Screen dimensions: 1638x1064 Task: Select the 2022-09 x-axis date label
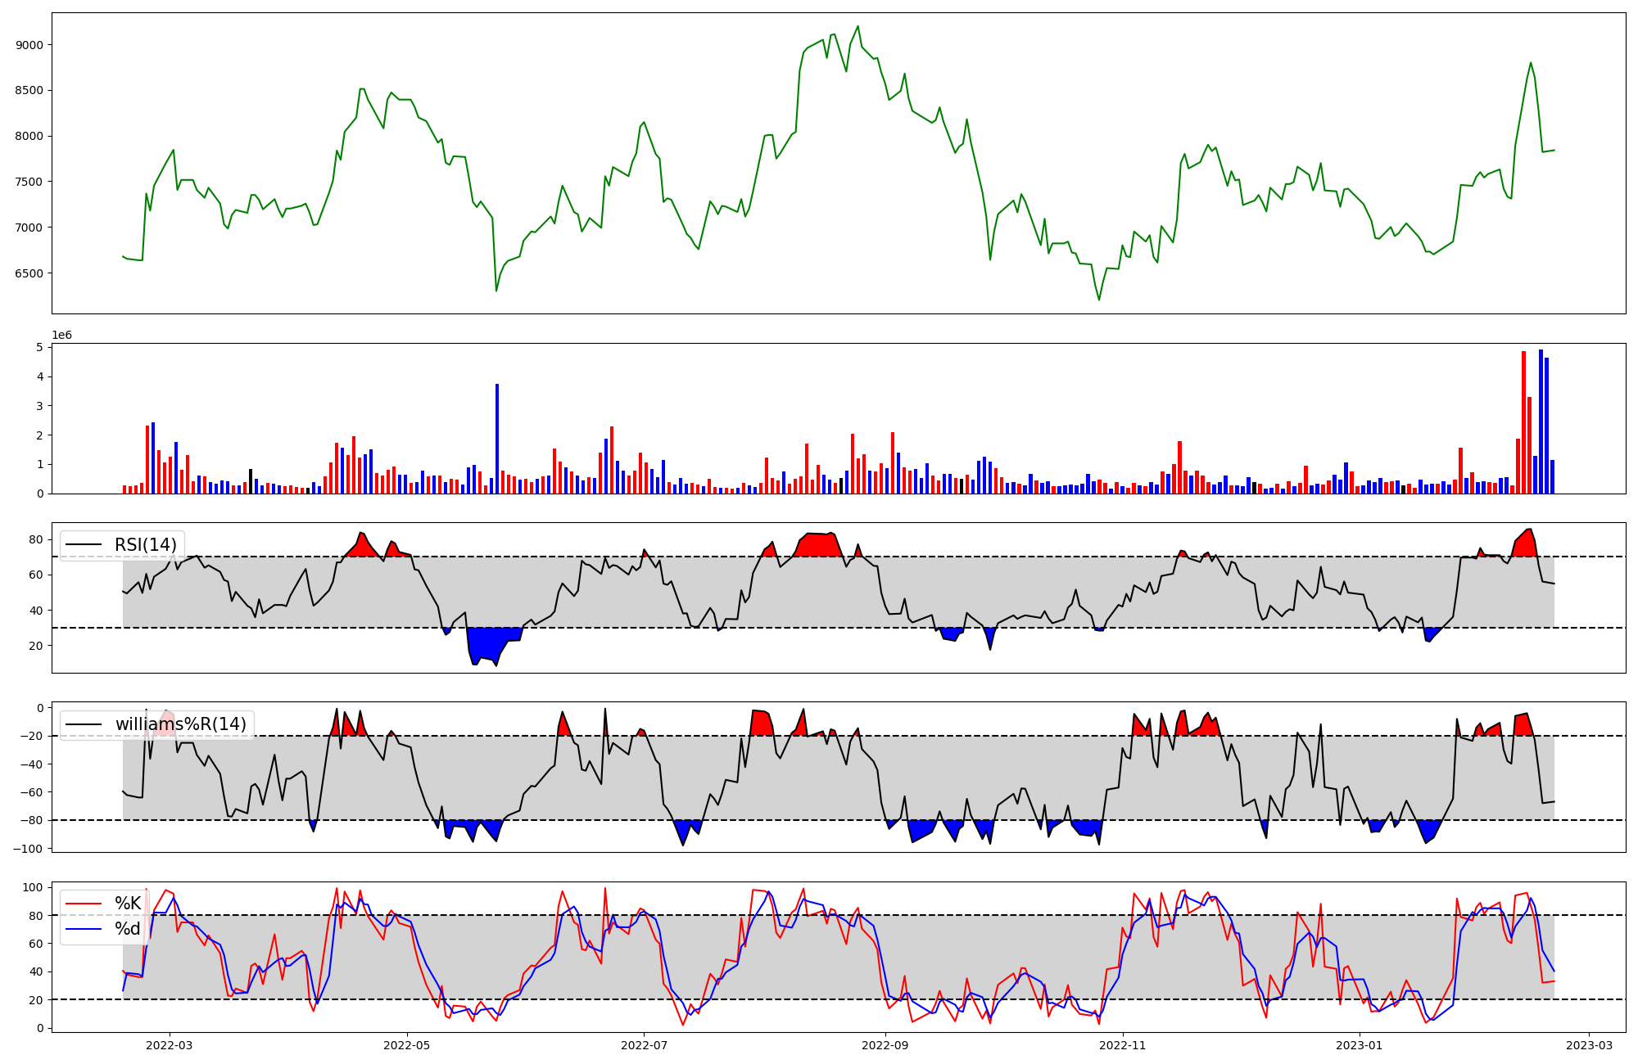point(885,1045)
